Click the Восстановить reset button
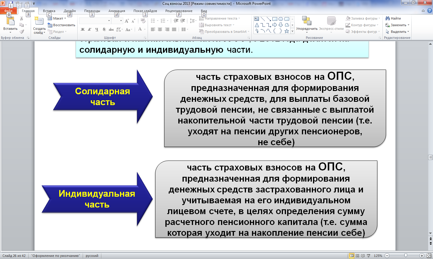Screen dimensions: 433x259 point(61,25)
